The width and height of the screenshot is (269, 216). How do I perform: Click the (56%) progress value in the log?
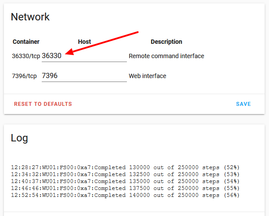232,195
